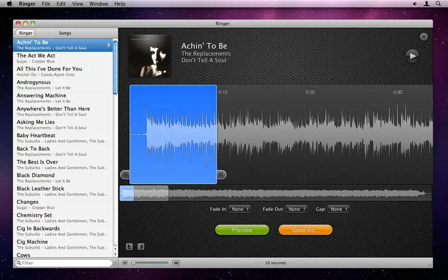Screen dimensions: 448x280
Task: Click the overview waveform selection region
Action: (144, 193)
